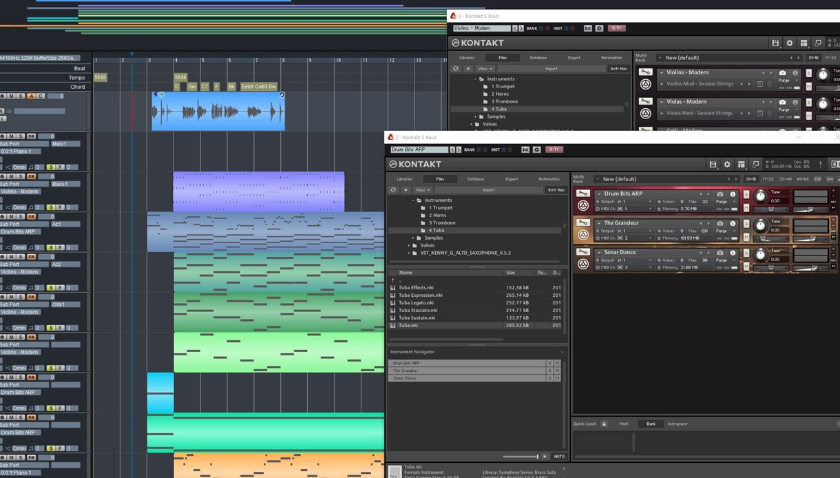Mute Sonar Dance in the Instrument Navigator
Image resolution: width=840 pixels, height=478 pixels.
[557, 378]
